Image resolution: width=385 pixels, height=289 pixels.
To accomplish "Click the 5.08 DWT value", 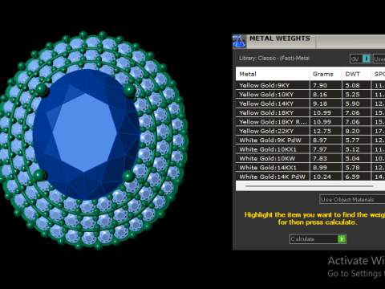I will click(x=352, y=85).
